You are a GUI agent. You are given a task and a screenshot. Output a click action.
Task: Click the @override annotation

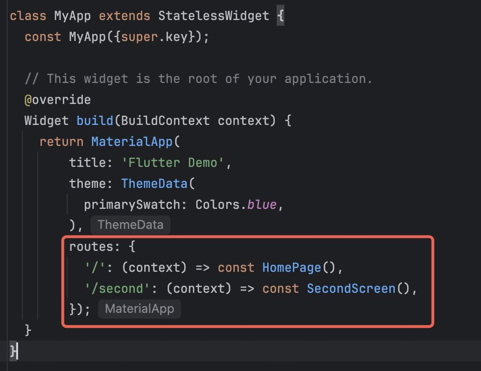(x=58, y=100)
